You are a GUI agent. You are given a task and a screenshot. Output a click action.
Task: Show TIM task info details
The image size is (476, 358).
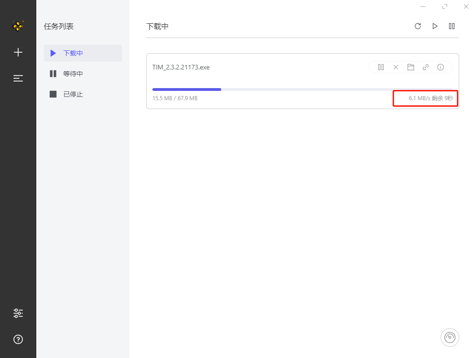[441, 67]
